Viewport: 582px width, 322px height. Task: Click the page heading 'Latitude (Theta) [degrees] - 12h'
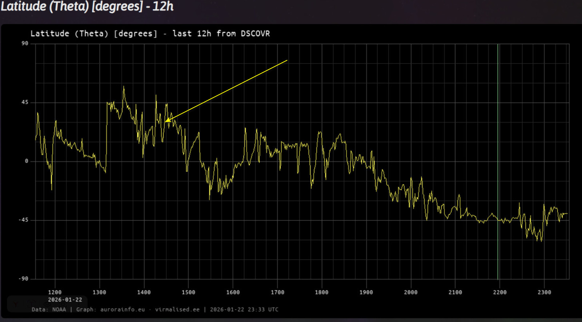click(87, 7)
